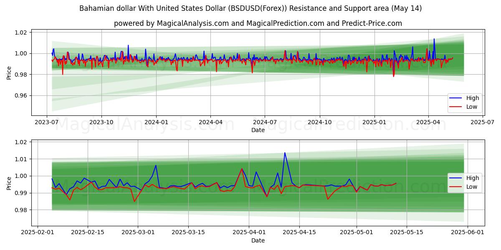
Task: Click the '2025-04-01' tick label
Action: pyautogui.click(x=249, y=232)
